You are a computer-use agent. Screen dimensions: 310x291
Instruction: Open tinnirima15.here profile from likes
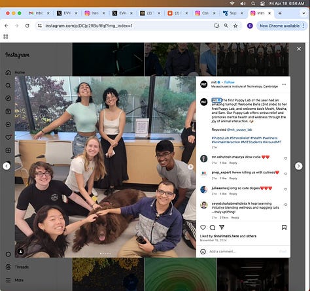tap(226, 236)
